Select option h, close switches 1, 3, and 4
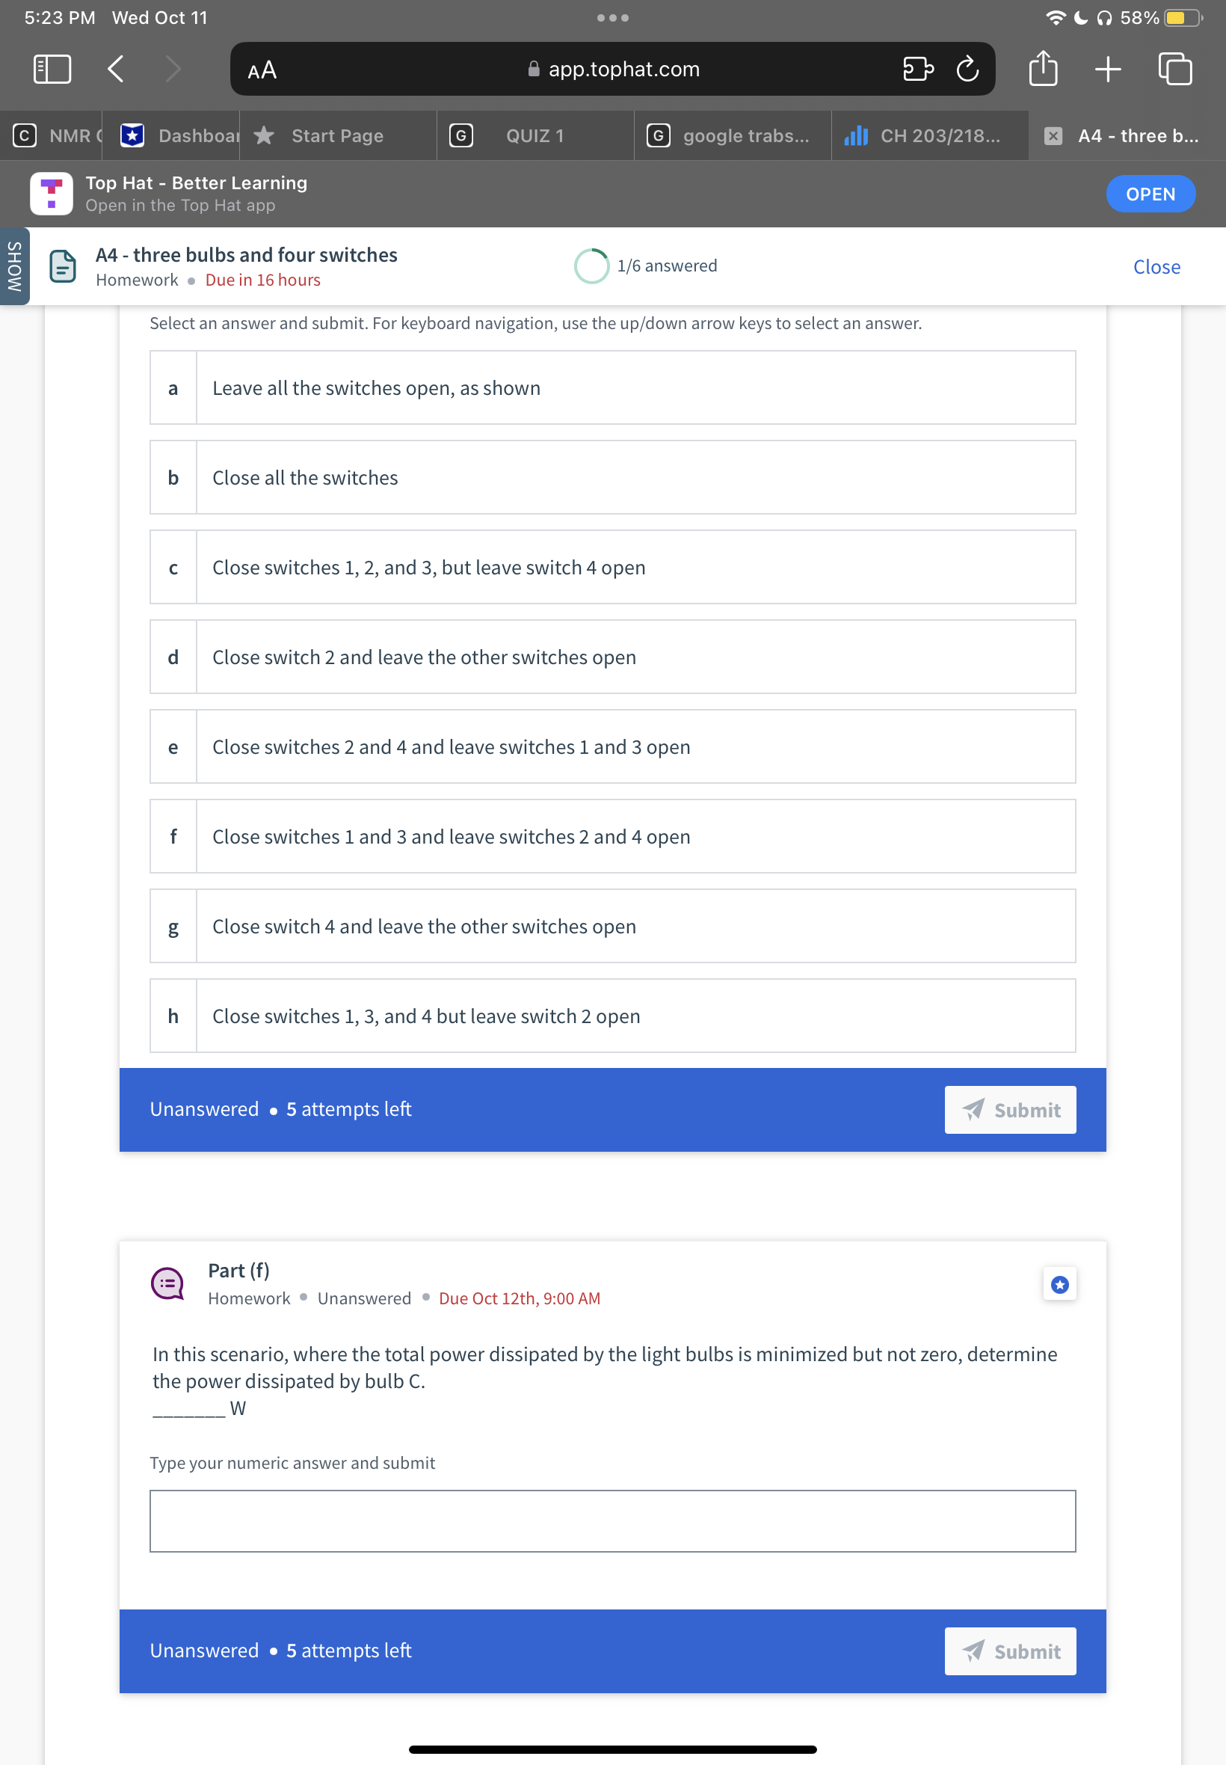Screen dimensions: 1226x1765 coord(612,1016)
